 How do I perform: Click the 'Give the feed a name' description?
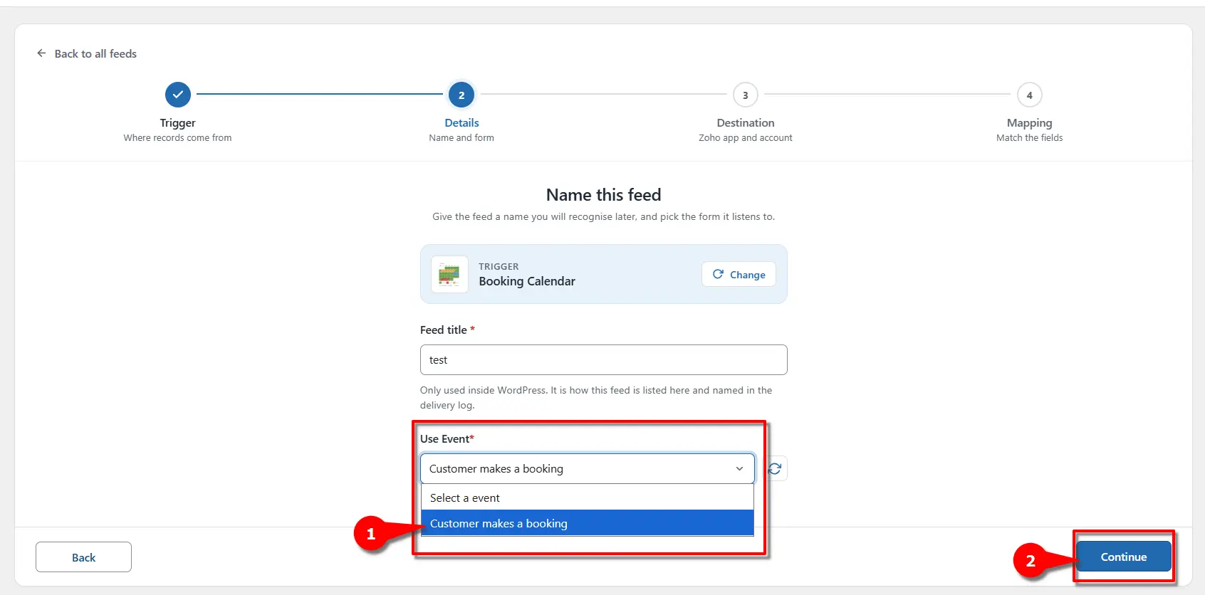click(x=603, y=216)
